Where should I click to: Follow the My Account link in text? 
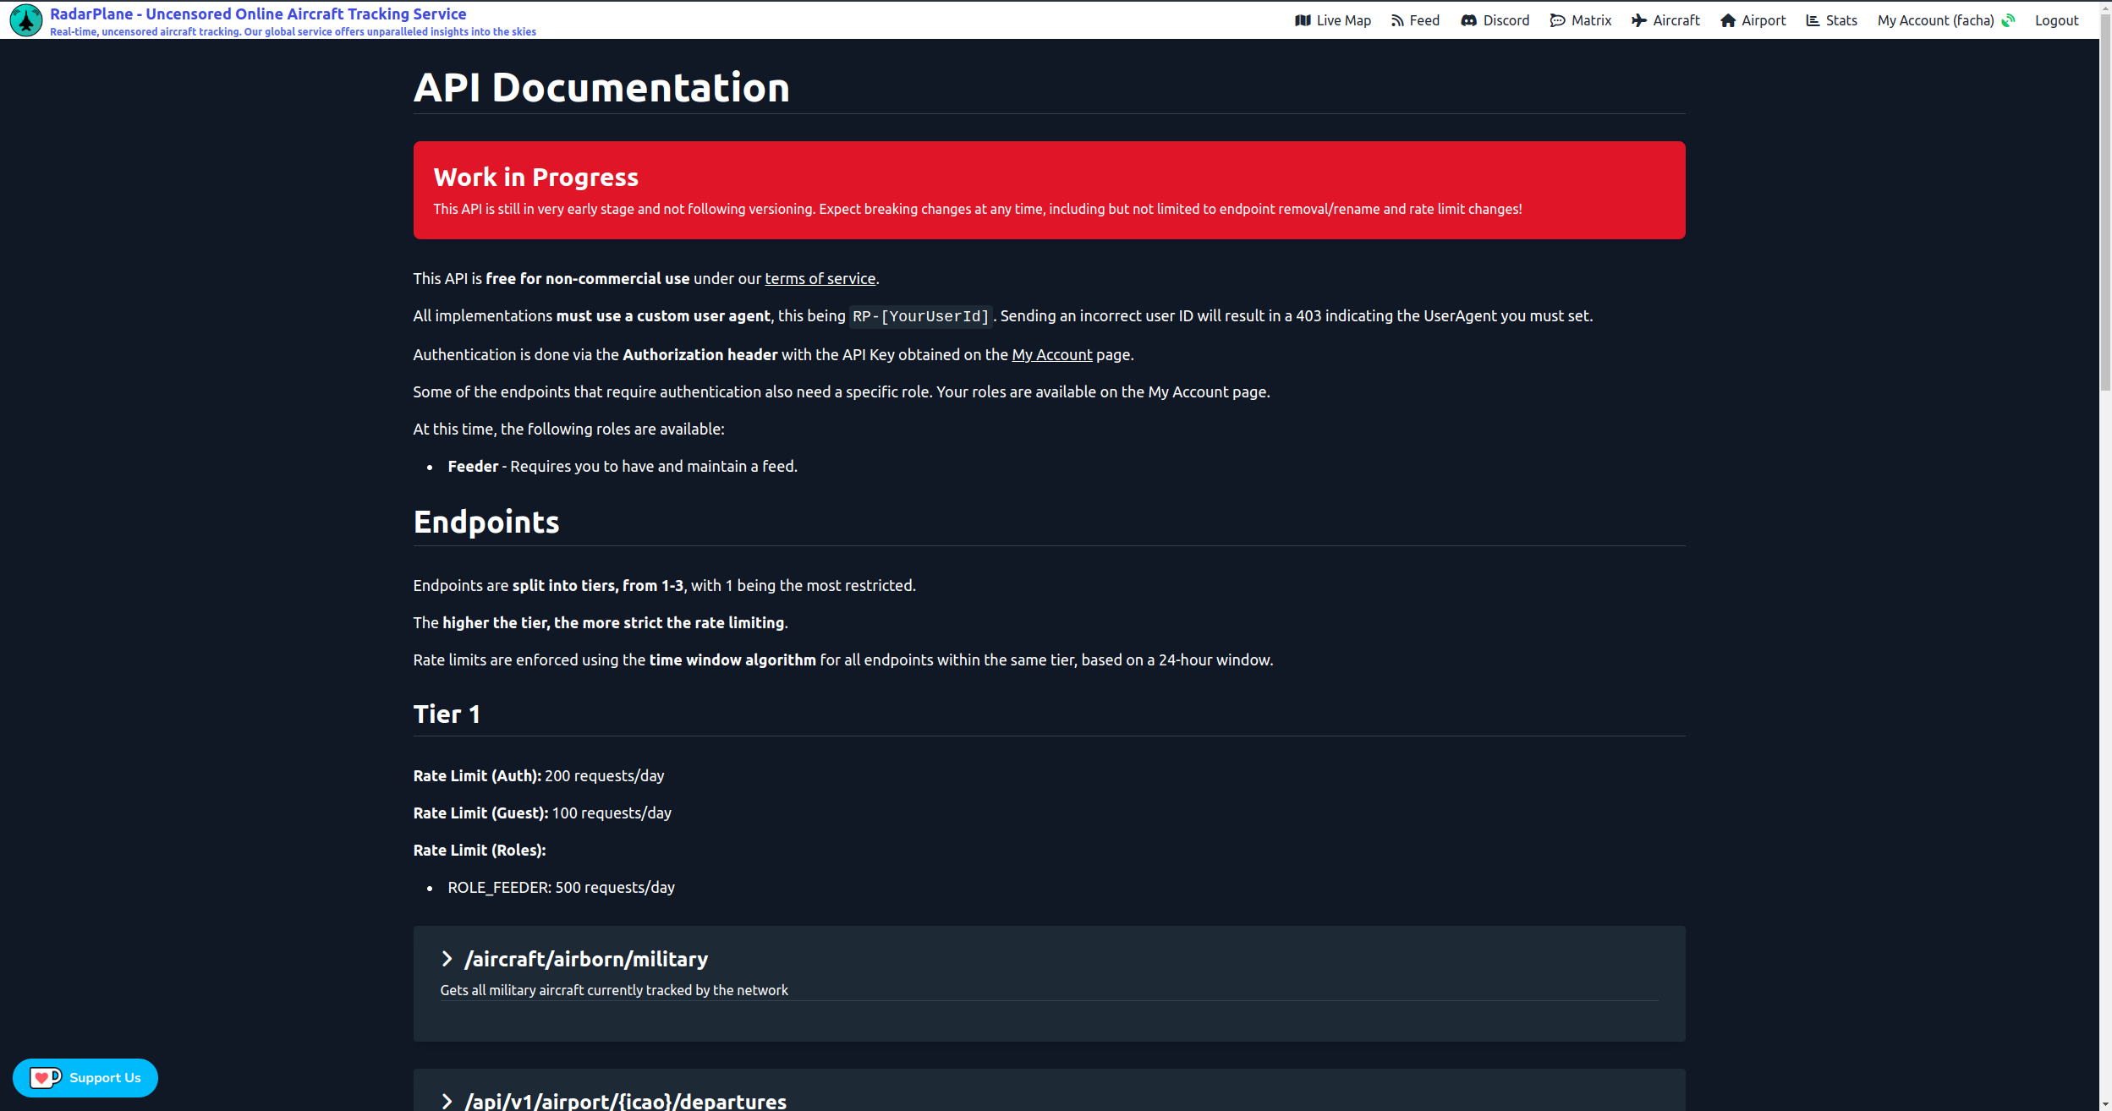(x=1051, y=354)
